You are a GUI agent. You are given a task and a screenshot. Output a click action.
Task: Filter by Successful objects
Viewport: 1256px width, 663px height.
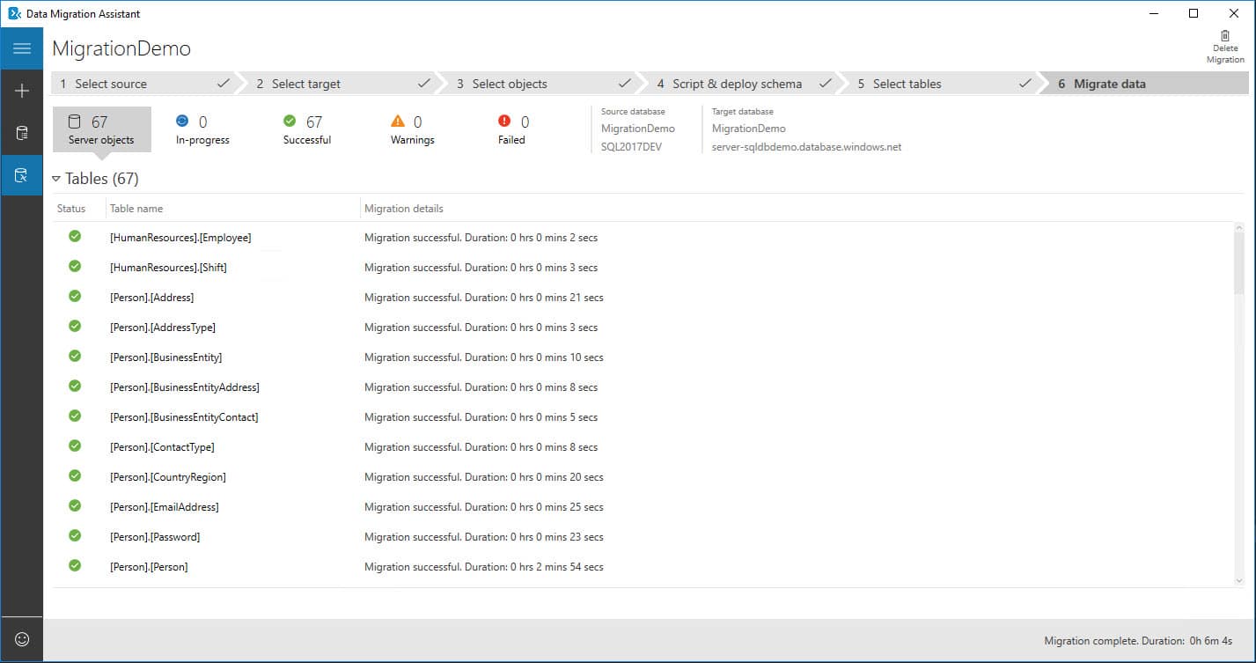[x=306, y=129]
